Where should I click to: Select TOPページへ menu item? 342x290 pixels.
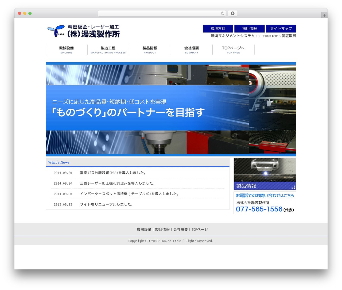coord(233,50)
